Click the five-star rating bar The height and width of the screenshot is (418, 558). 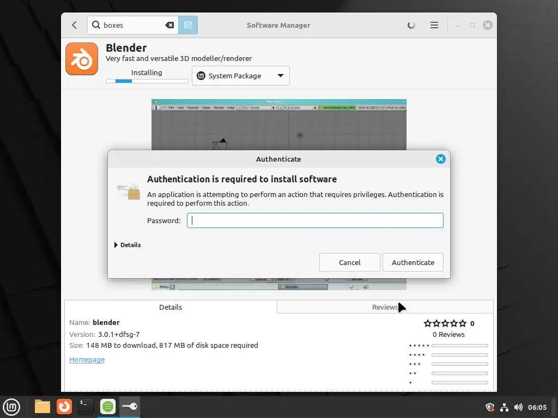pyautogui.click(x=460, y=346)
